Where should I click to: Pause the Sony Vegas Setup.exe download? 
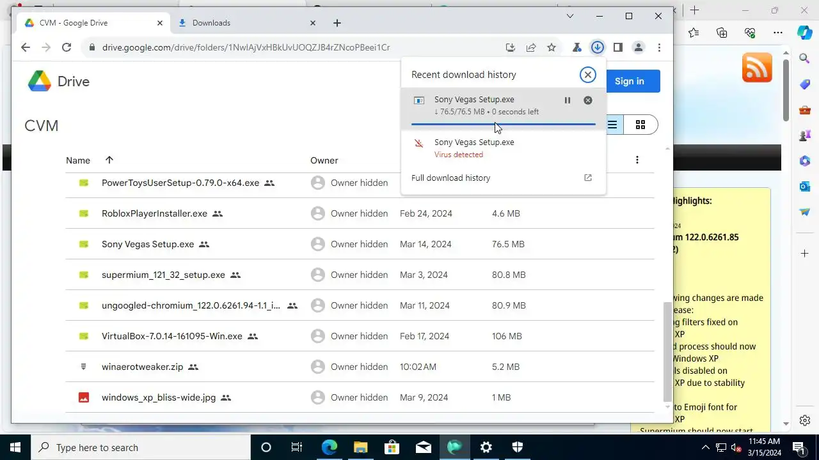point(567,100)
